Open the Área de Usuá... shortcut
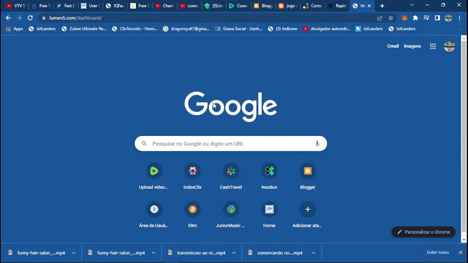 [154, 215]
